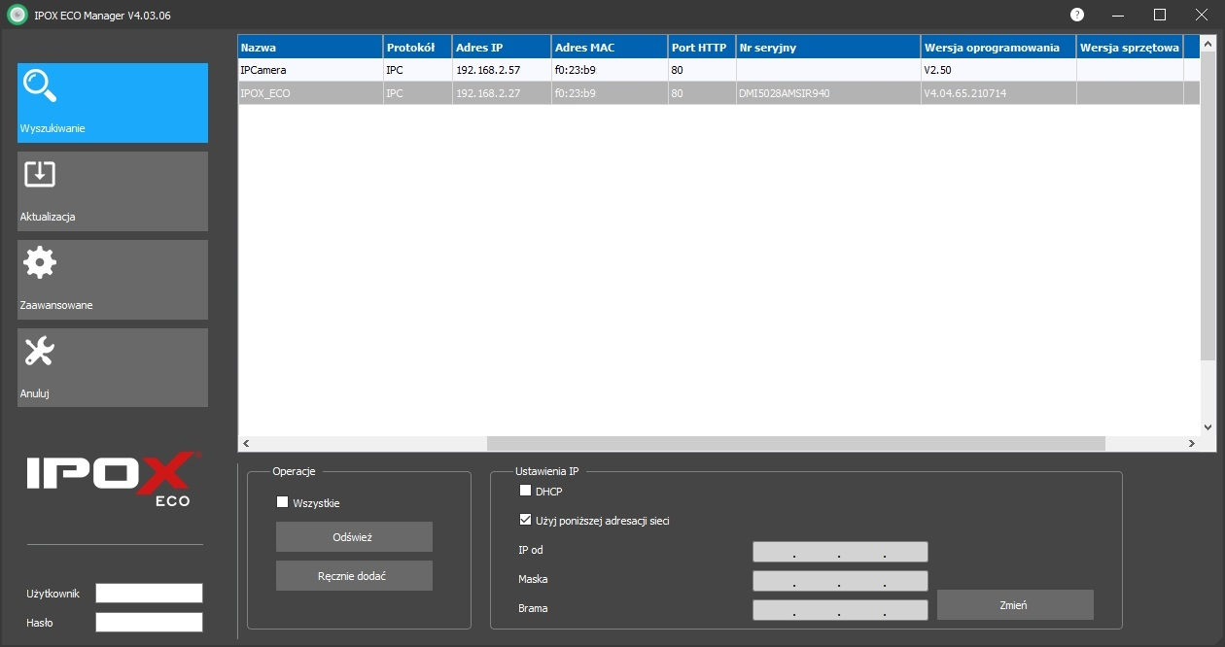
Task: Sort by Wersja oprogramowania column header
Action: [x=998, y=48]
